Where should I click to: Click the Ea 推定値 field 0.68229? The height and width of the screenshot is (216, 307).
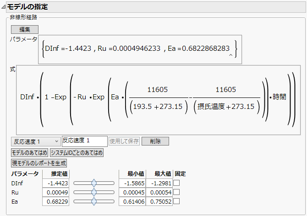click(55, 201)
